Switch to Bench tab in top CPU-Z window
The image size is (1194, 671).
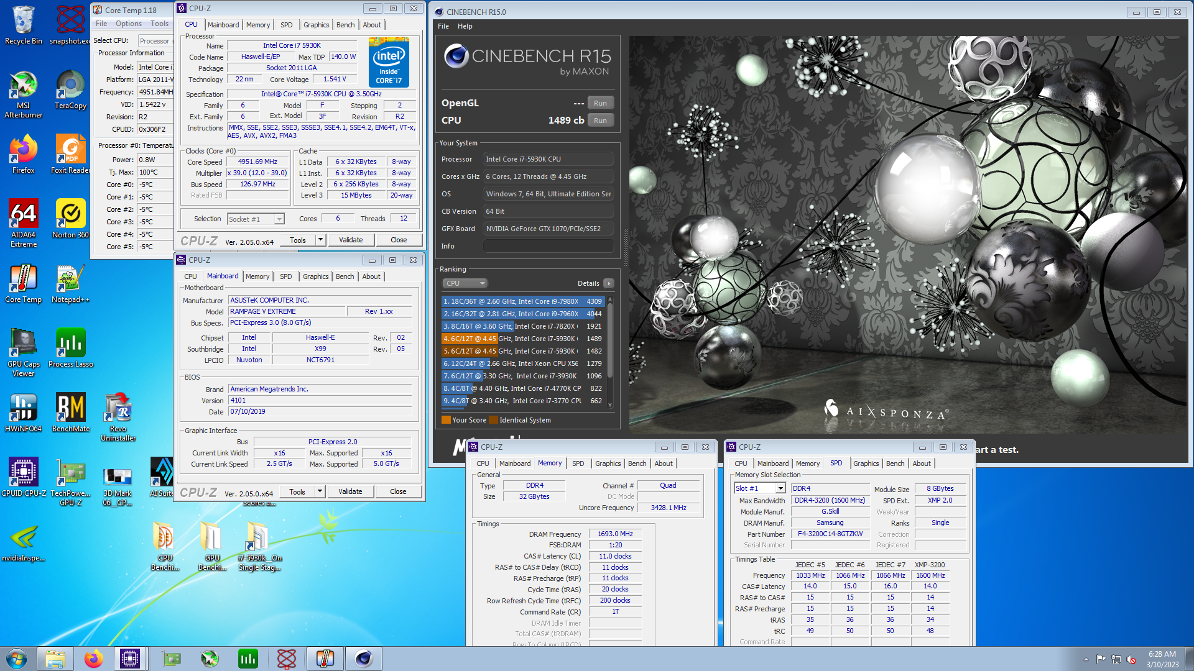point(345,25)
